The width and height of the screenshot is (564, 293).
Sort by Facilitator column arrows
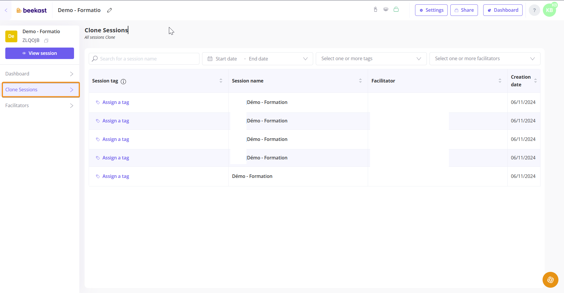coord(500,81)
